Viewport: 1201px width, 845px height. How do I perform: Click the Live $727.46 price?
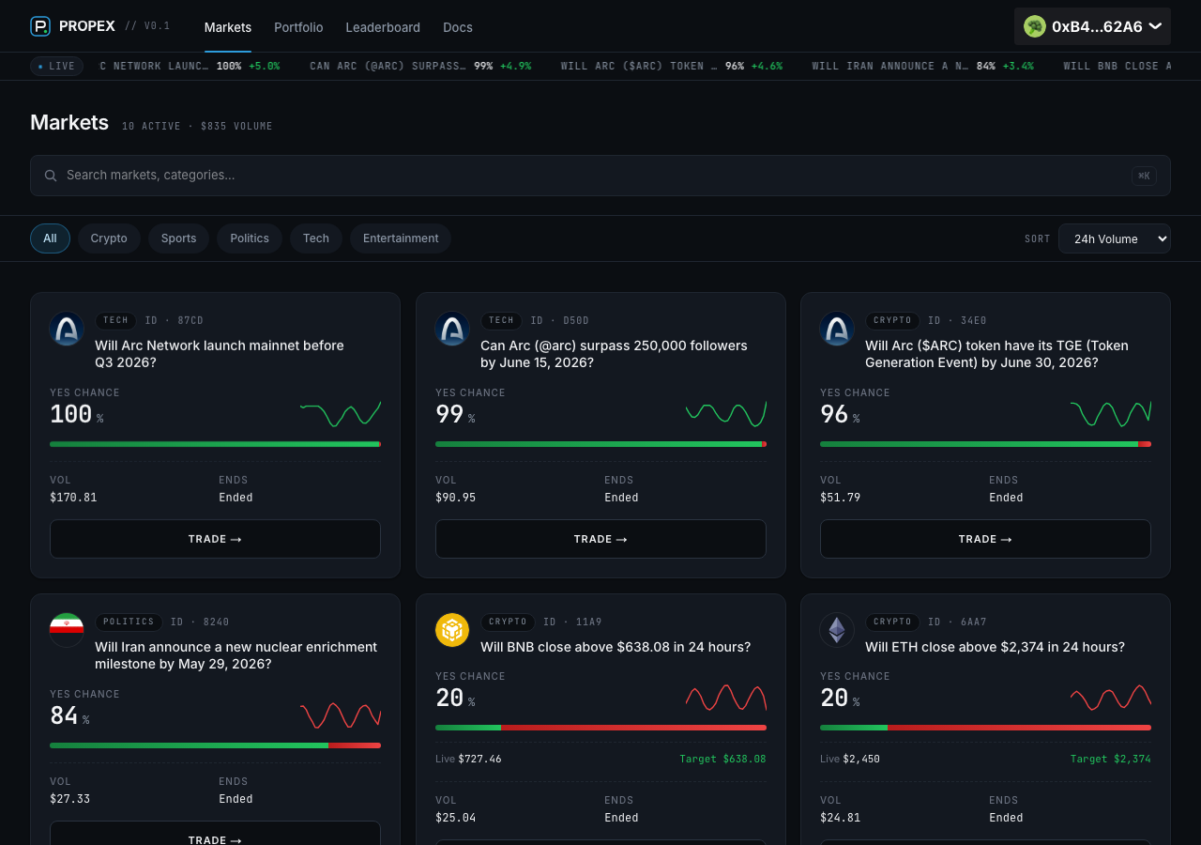coord(468,759)
